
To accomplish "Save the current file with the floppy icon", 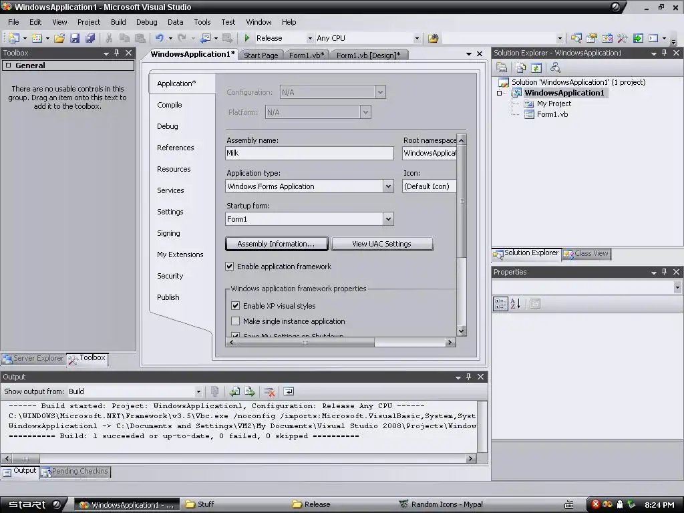I will pyautogui.click(x=75, y=38).
